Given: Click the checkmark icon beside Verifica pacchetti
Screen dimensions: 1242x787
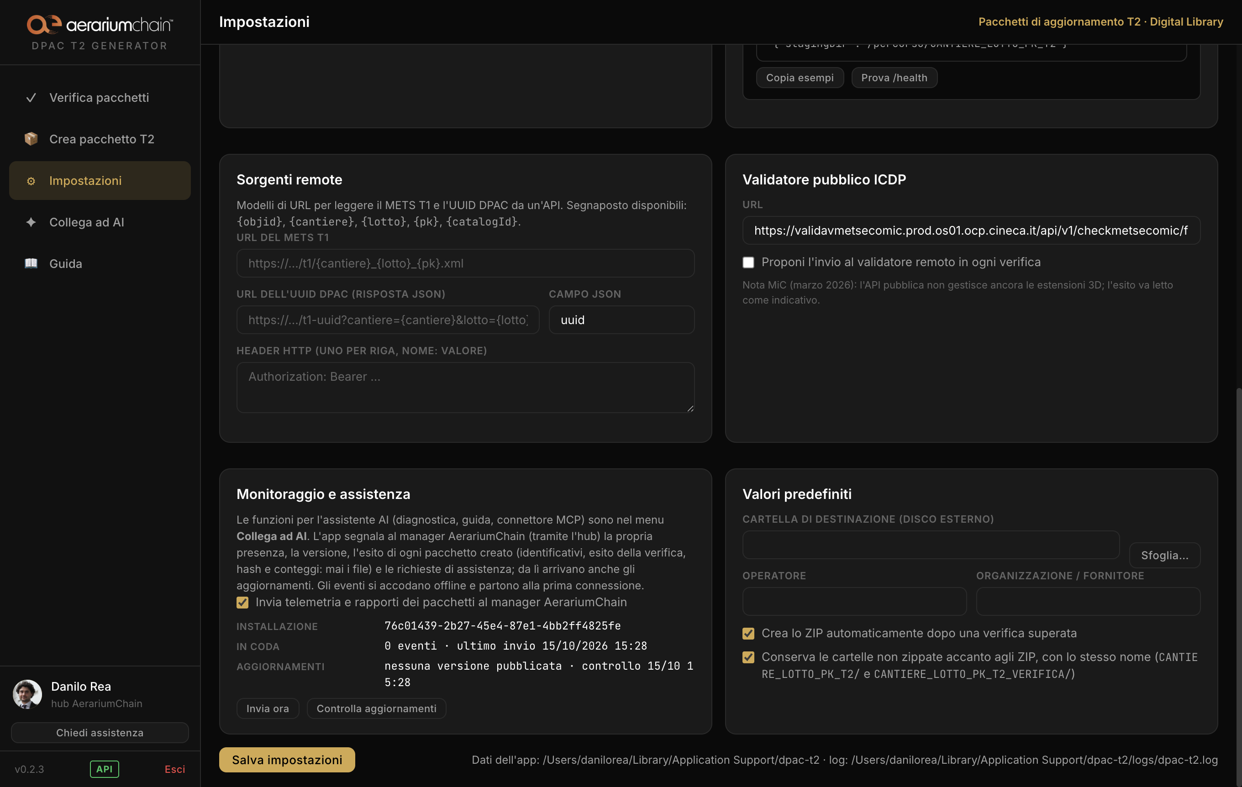Looking at the screenshot, I should (31, 98).
